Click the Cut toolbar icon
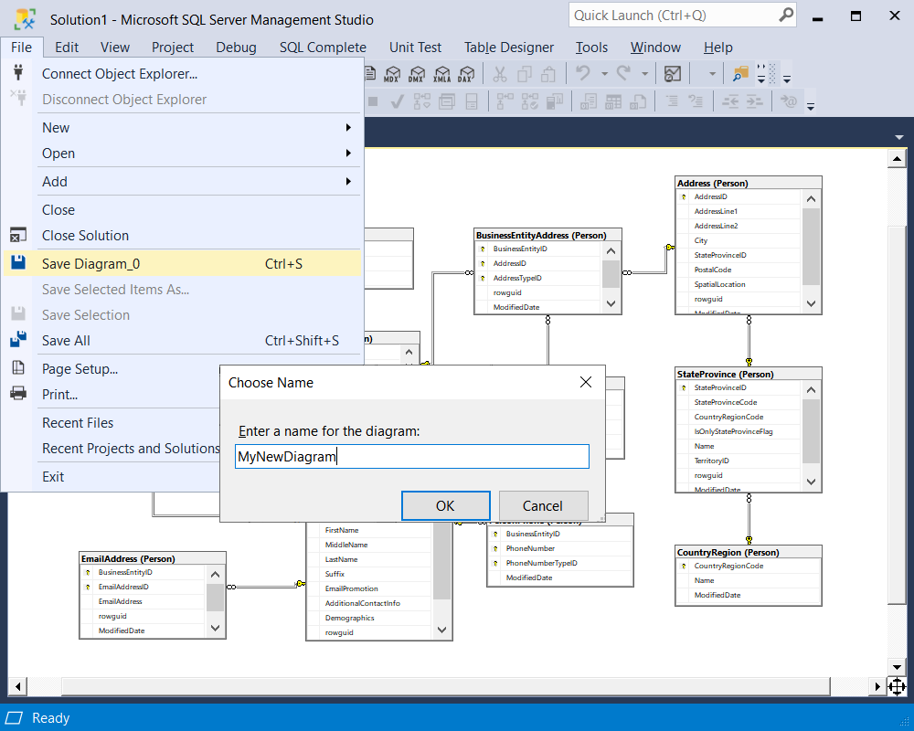Screen dimensions: 914x731 (499, 73)
